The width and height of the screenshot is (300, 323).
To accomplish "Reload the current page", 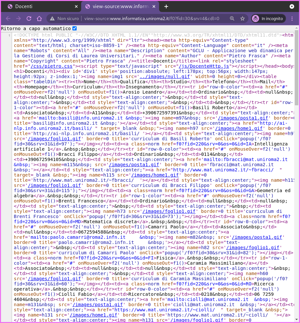I will 29,18.
